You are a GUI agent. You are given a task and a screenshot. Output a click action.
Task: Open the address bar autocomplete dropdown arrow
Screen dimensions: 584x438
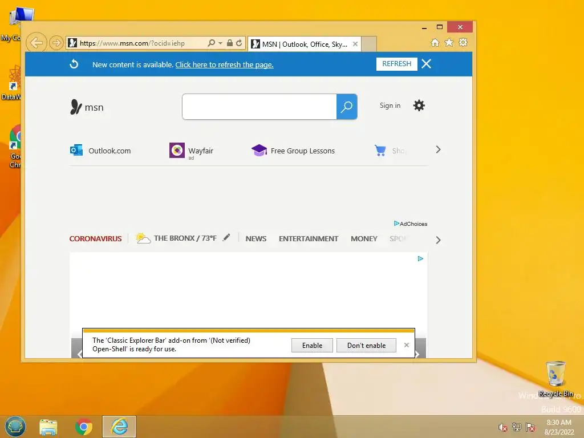[221, 43]
